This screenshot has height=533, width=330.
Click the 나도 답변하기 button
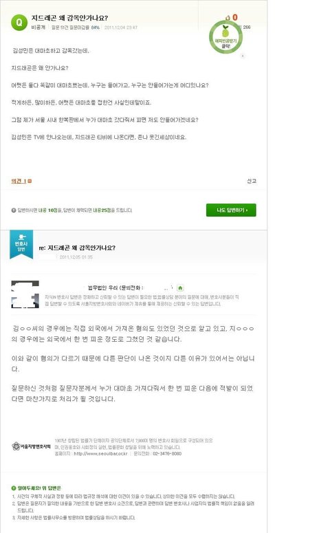231,210
